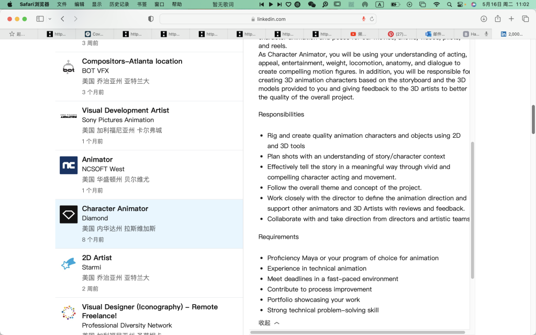
Task: Click the job description vertical scrollbar
Action: (x=473, y=210)
